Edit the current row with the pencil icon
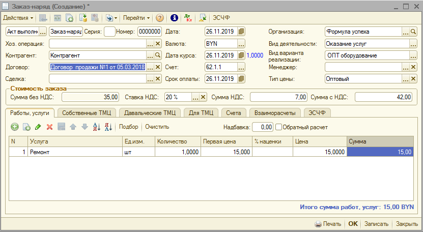Screen dimensions: 423x232 (38, 127)
